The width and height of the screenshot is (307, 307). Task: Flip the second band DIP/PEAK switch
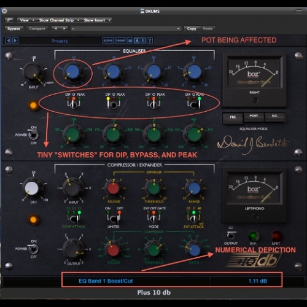pos(113,105)
